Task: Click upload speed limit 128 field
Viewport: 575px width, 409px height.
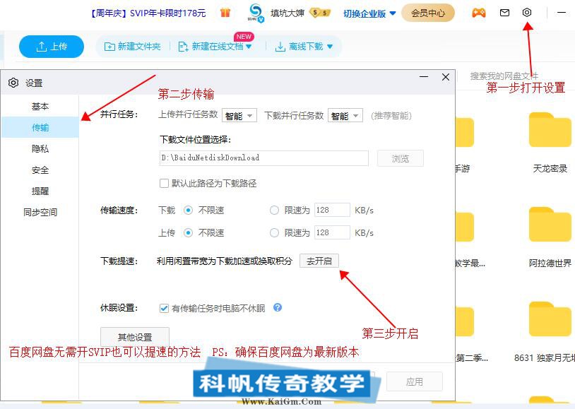Action: tap(332, 232)
